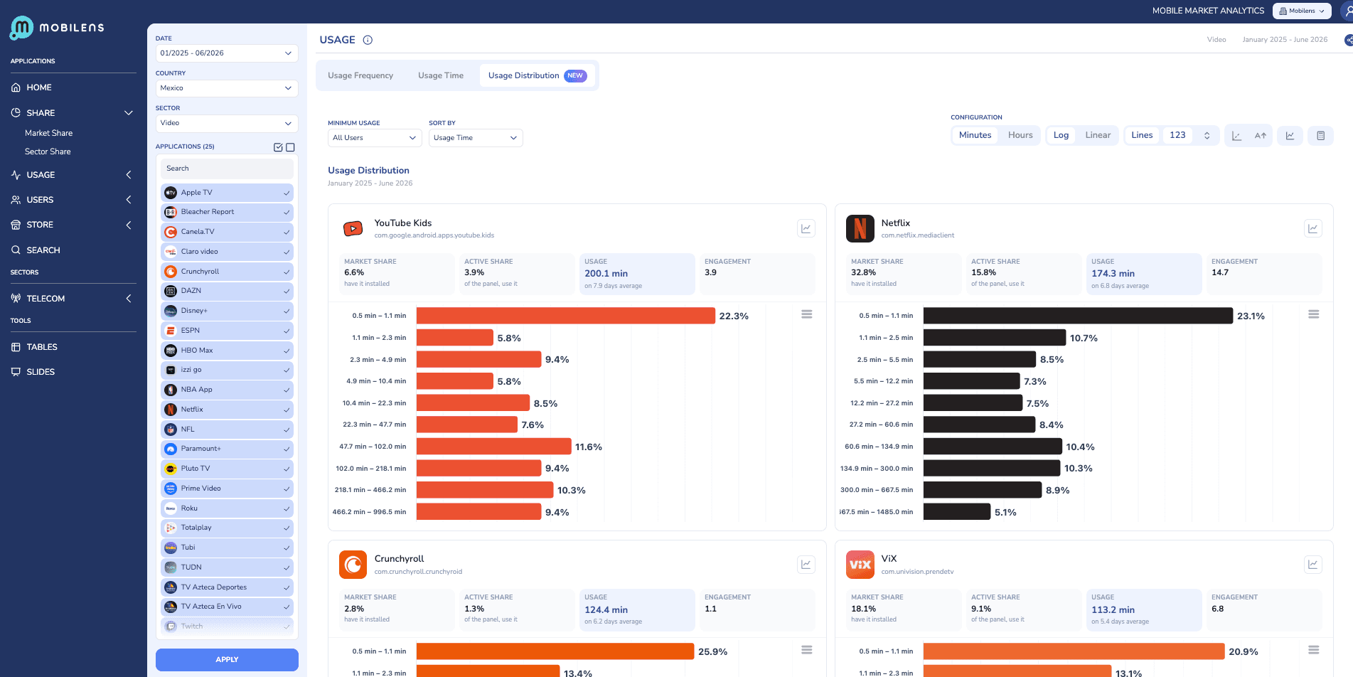The image size is (1353, 677).
Task: Open the Usage info tooltip icon
Action: click(x=368, y=41)
